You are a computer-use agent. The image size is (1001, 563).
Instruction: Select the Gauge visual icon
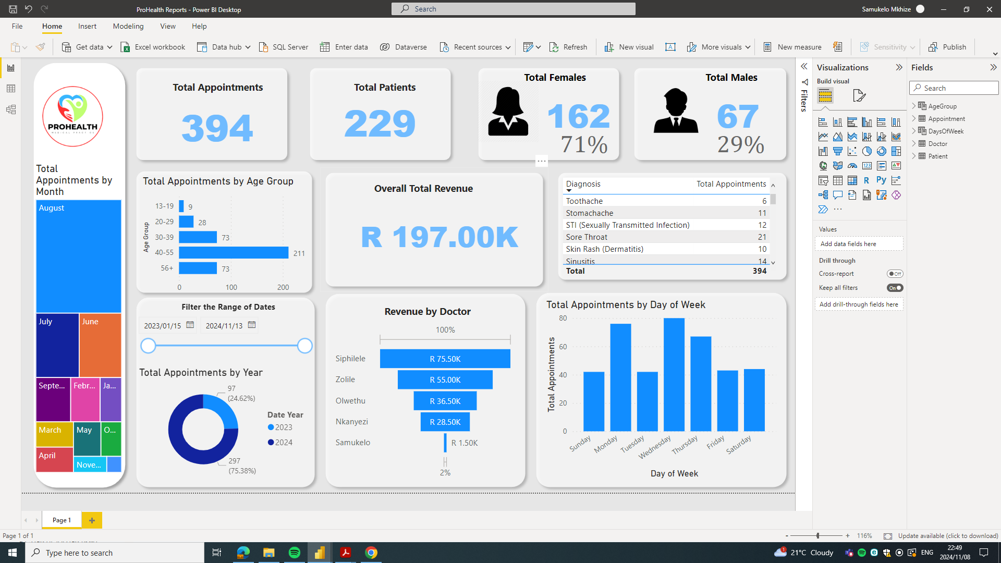852,166
